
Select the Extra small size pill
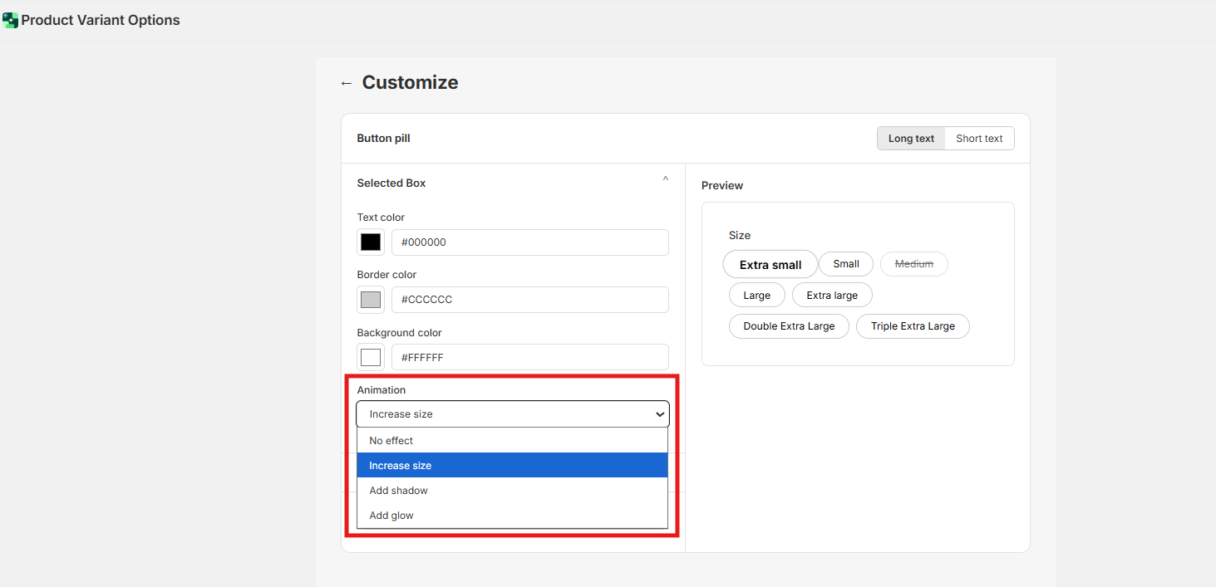click(770, 265)
